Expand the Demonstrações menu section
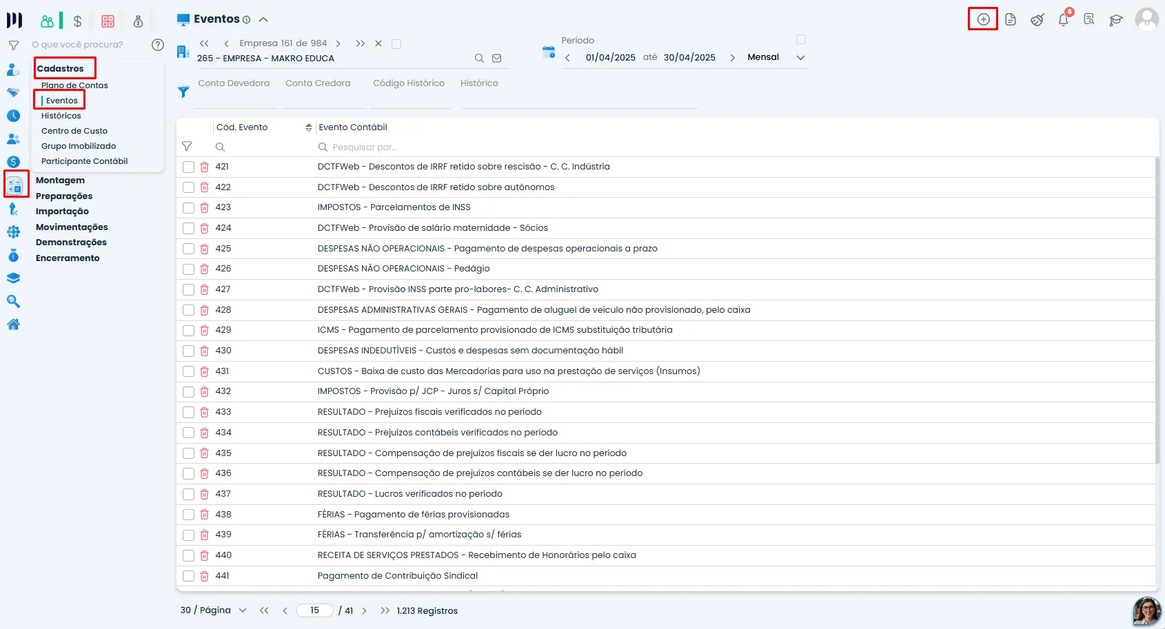Image resolution: width=1165 pixels, height=629 pixels. point(71,243)
